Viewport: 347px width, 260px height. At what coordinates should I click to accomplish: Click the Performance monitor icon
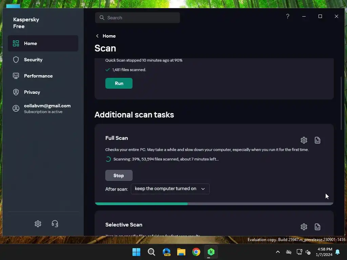(x=16, y=76)
